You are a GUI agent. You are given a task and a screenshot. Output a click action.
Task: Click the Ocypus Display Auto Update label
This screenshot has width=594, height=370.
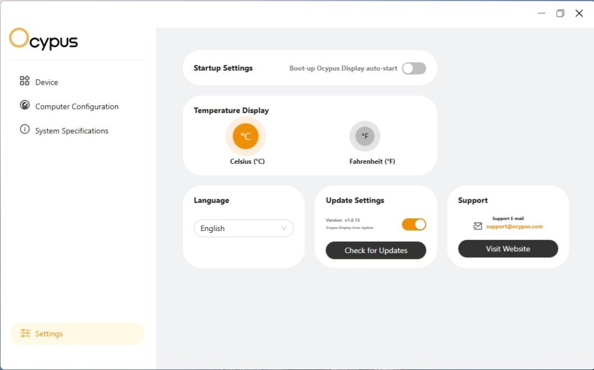[x=350, y=228]
